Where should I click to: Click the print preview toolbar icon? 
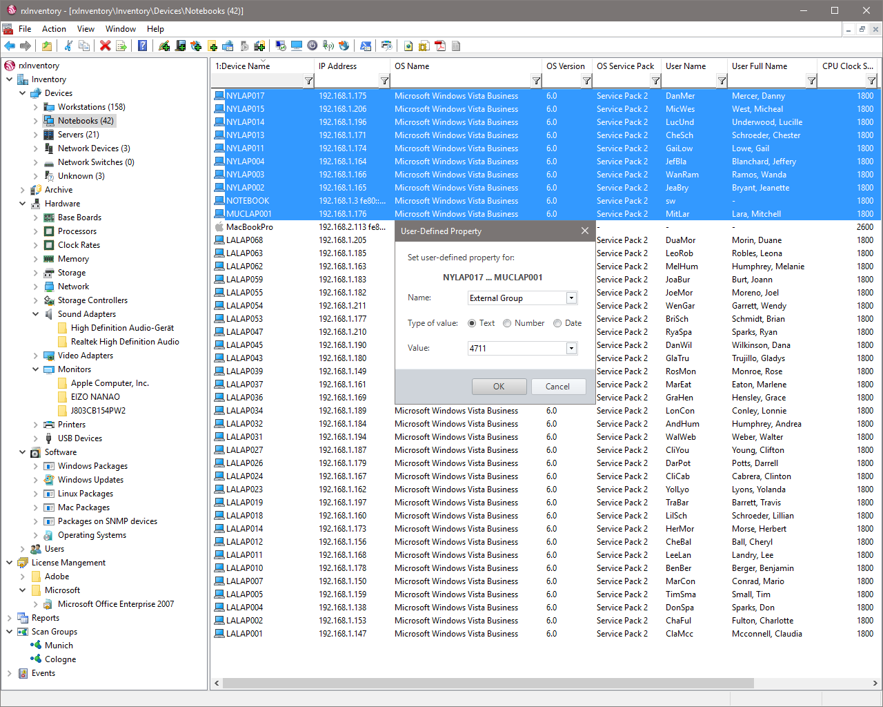click(x=386, y=46)
